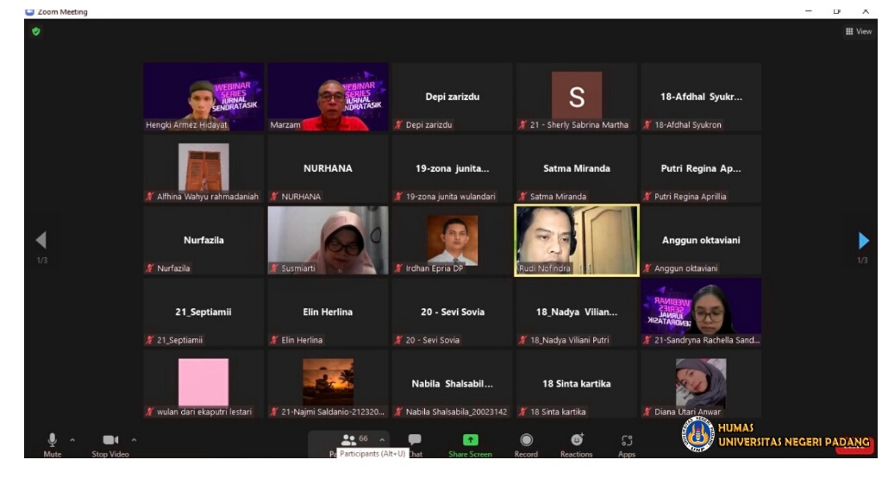882x504 pixels.
Task: Open the Apps panel
Action: point(627,440)
